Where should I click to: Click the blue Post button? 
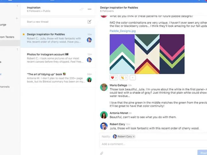click(202, 153)
